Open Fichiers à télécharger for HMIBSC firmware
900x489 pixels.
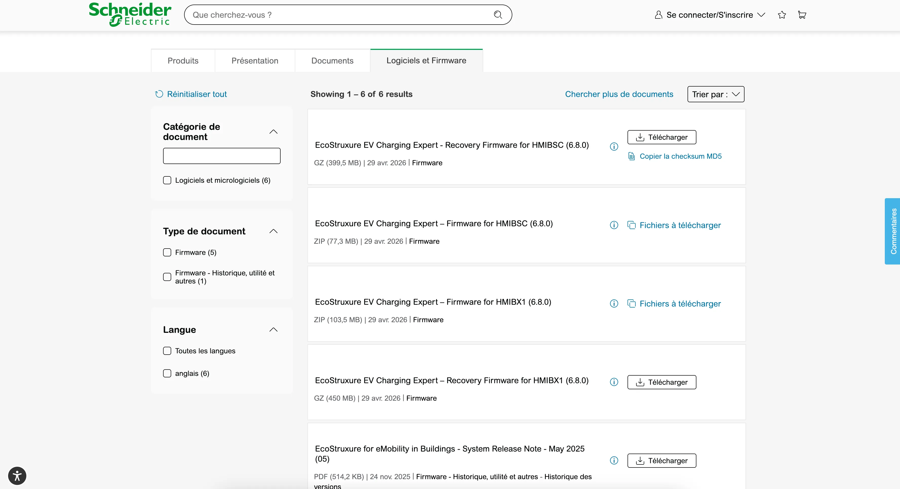680,225
